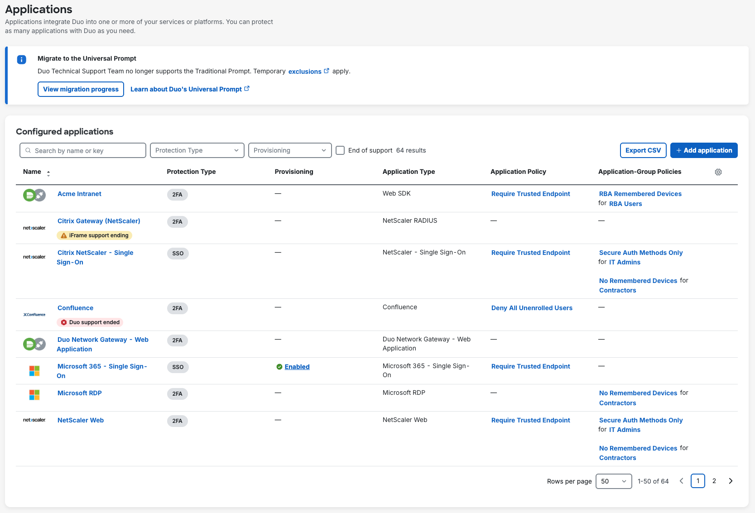Open the Deny All Unenrolled Users policy
This screenshot has height=513, width=755.
(x=532, y=308)
